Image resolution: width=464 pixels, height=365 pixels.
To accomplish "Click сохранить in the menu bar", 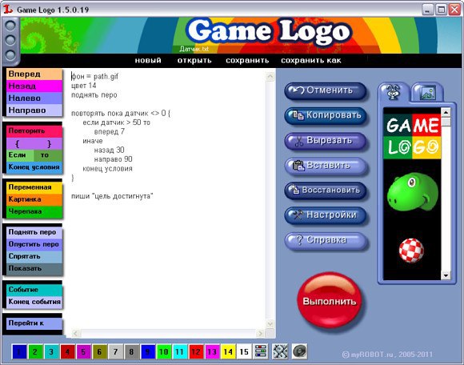I will [x=247, y=60].
